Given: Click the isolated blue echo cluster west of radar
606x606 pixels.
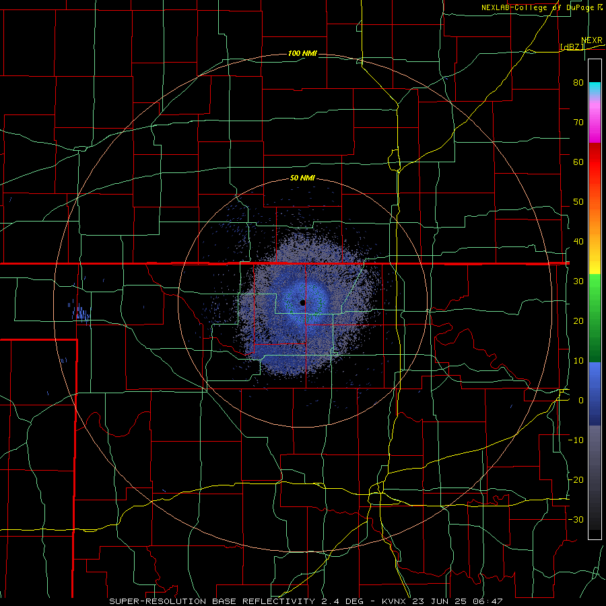Looking at the screenshot, I should tap(80, 312).
